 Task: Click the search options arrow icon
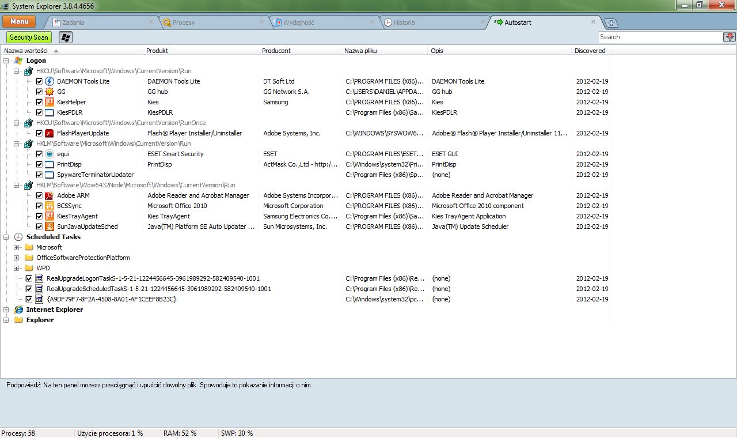click(730, 37)
